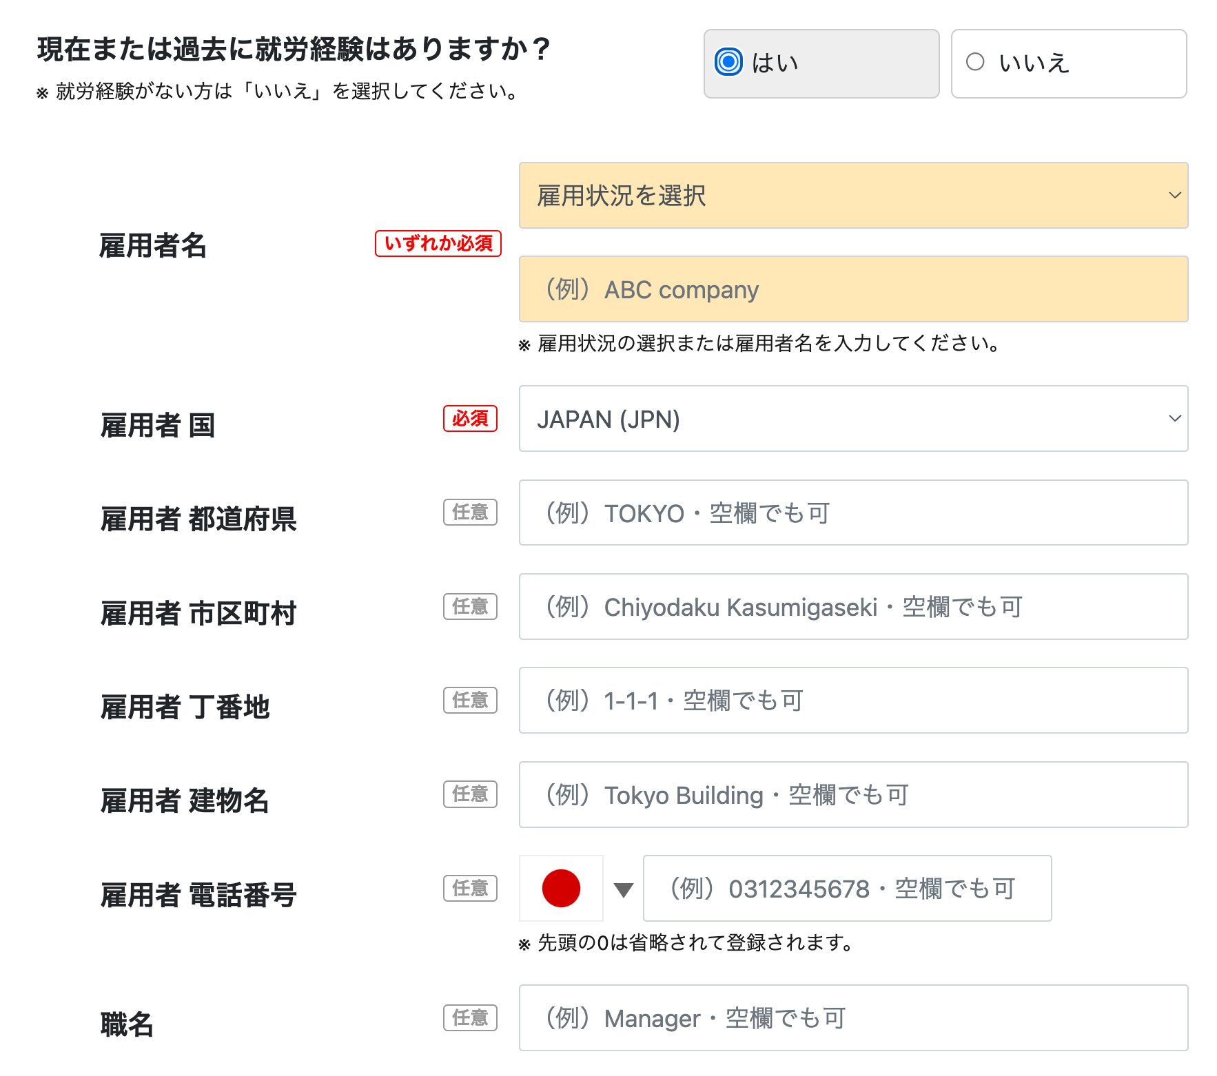The width and height of the screenshot is (1217, 1076).
Task: Click the Tokyo Building building name input
Action: [x=853, y=794]
